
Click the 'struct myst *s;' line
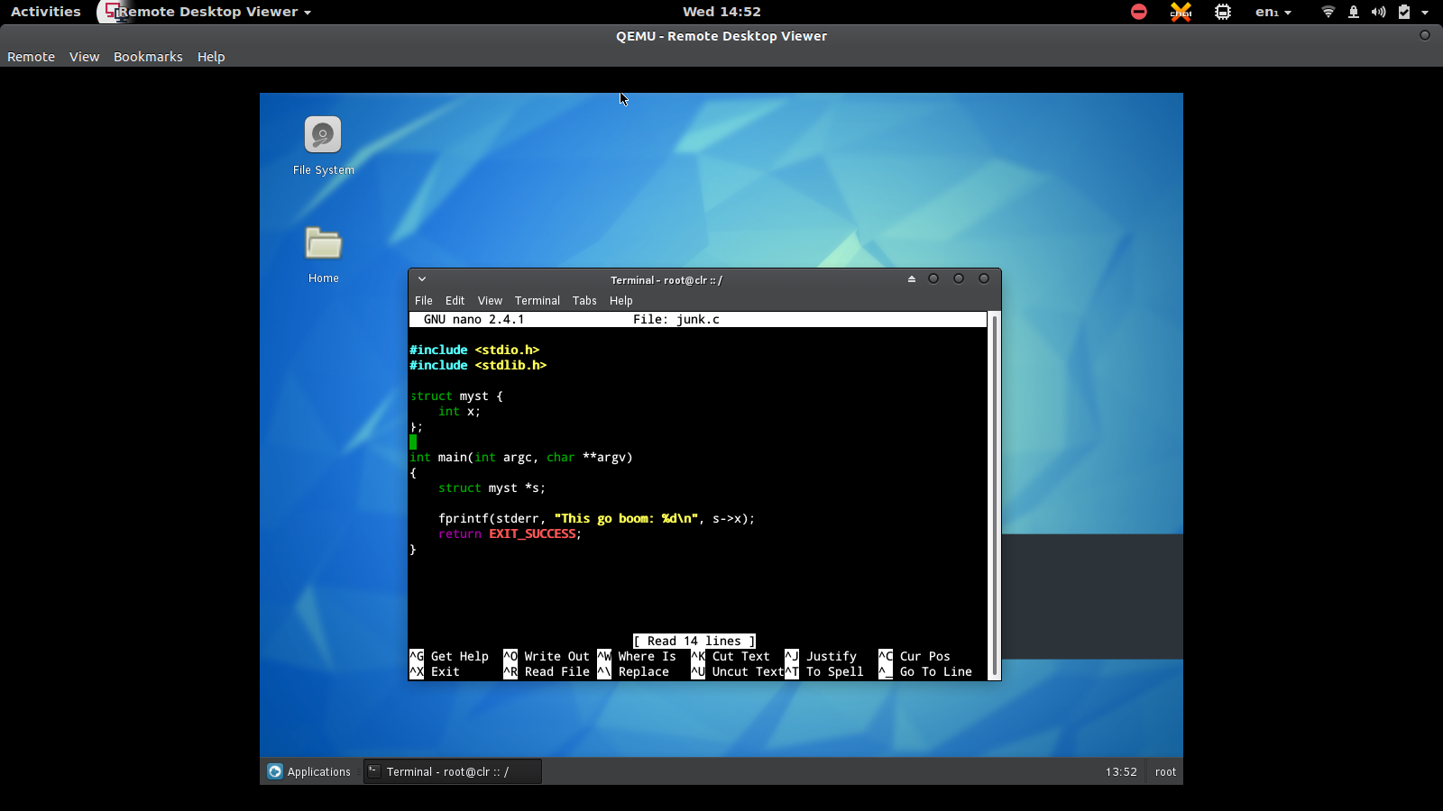click(492, 488)
